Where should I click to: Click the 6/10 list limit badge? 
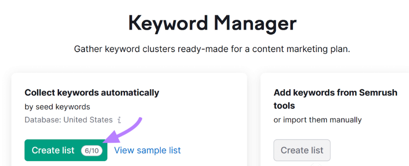pyautogui.click(x=92, y=150)
